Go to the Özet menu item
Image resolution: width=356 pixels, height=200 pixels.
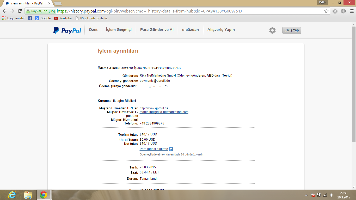[x=93, y=30]
